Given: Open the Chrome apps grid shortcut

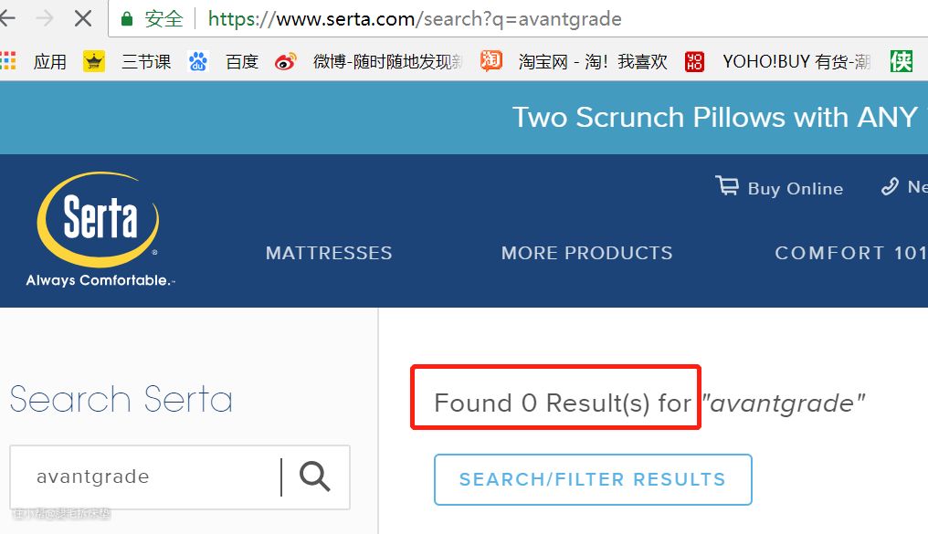Looking at the screenshot, I should (8, 61).
